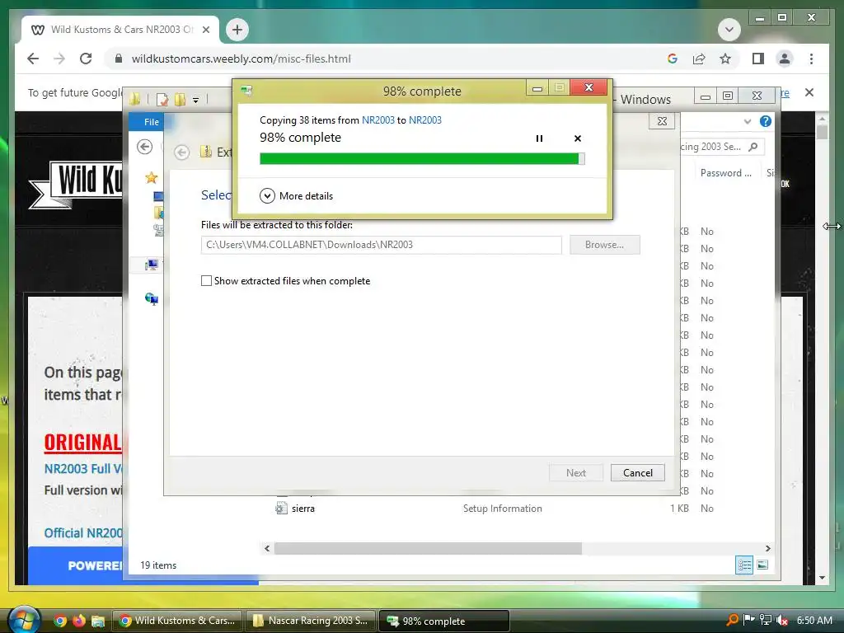The width and height of the screenshot is (844, 633).
Task: Open the destination NR2003 folder link
Action: pos(424,120)
